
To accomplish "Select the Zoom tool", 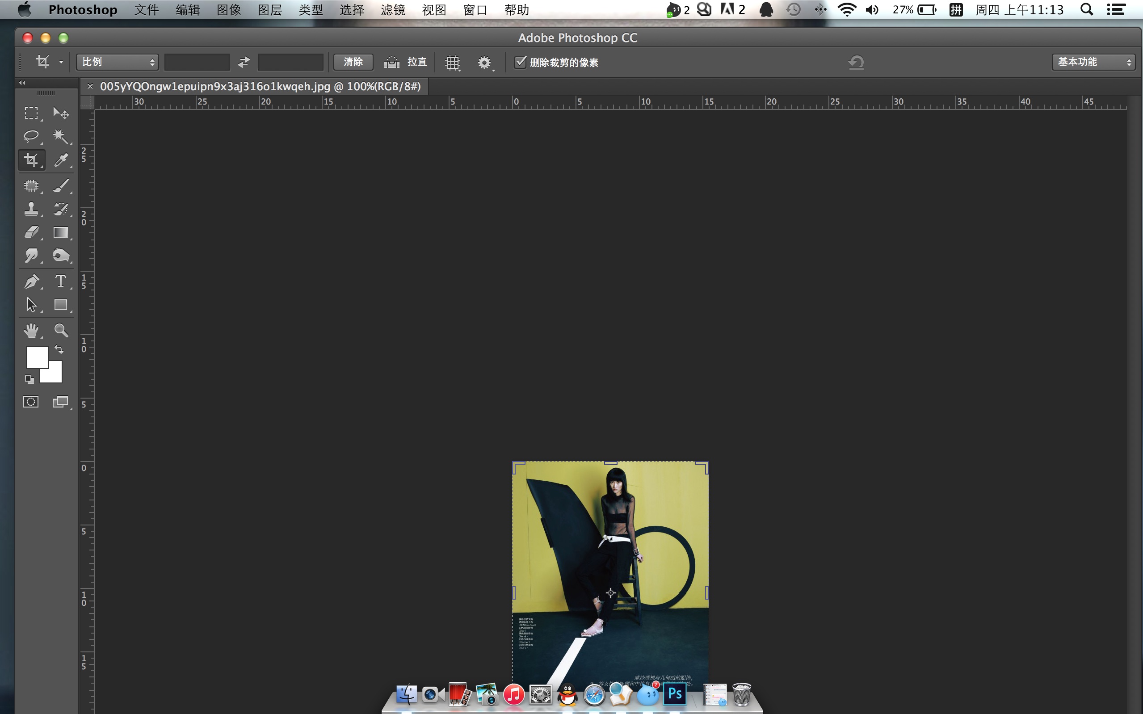I will click(x=61, y=331).
